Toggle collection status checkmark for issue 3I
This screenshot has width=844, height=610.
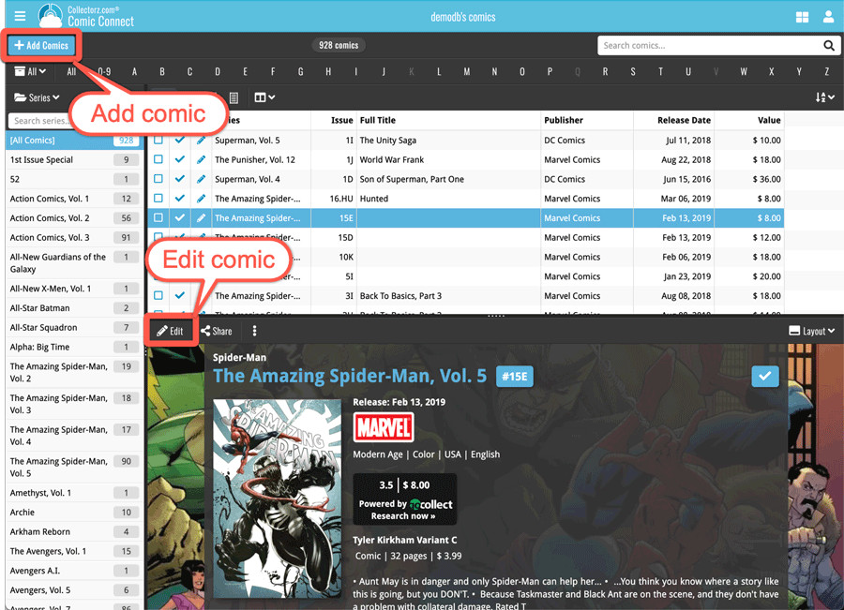pos(180,295)
